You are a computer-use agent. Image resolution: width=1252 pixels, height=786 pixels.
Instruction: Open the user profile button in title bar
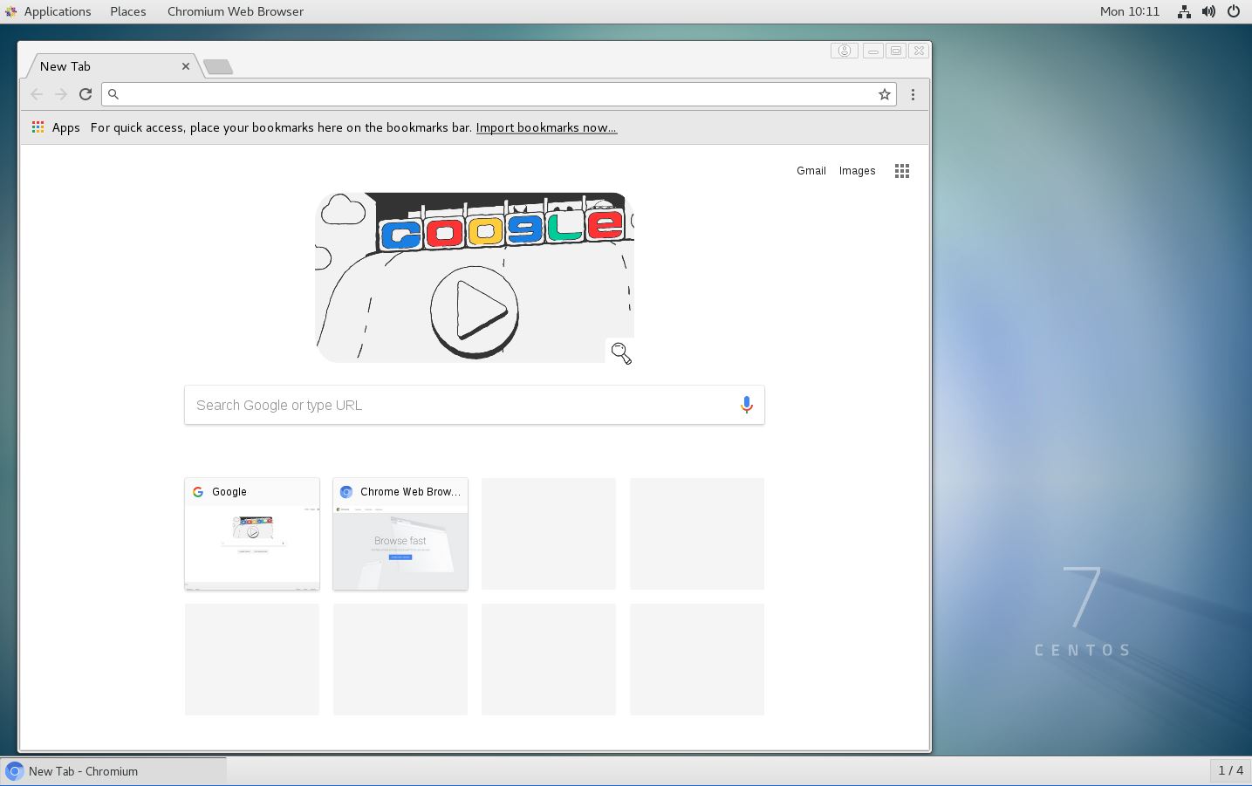point(845,51)
